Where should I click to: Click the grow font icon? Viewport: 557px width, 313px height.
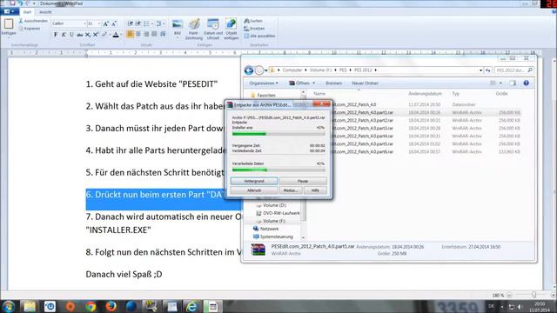click(105, 23)
